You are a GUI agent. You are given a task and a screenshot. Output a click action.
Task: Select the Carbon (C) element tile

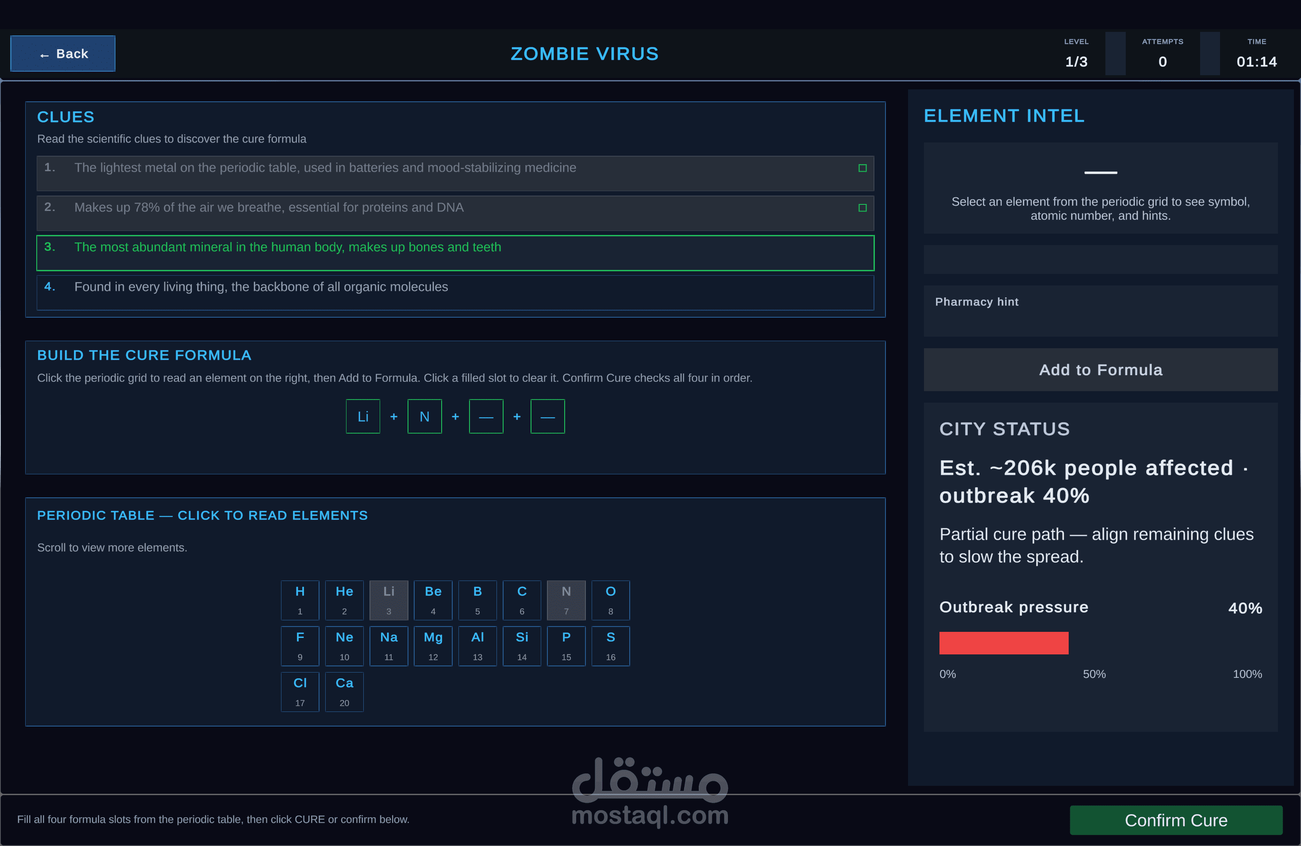(x=522, y=600)
